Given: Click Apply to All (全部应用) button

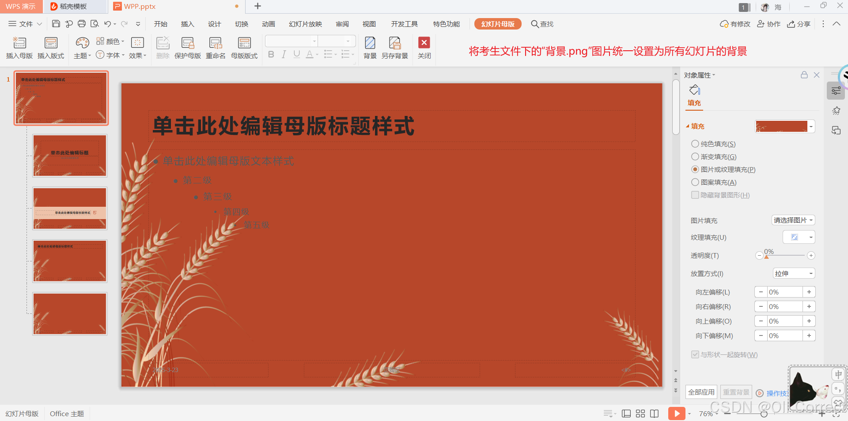Looking at the screenshot, I should pos(701,392).
